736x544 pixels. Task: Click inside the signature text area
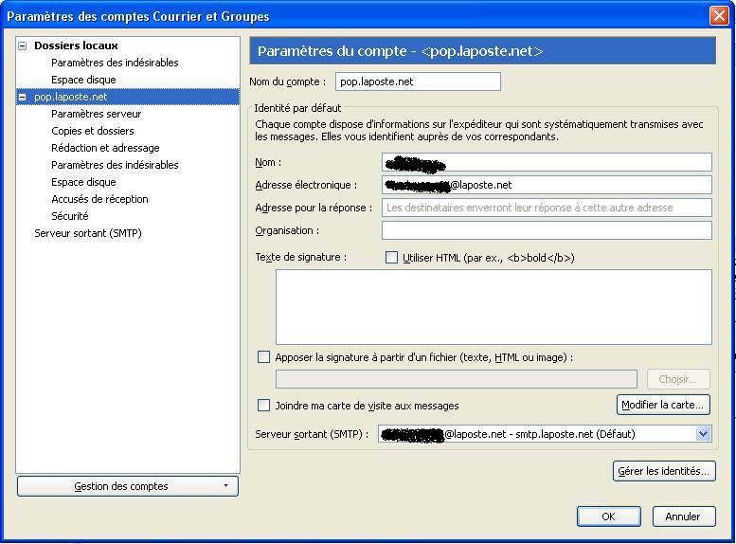pos(494,307)
